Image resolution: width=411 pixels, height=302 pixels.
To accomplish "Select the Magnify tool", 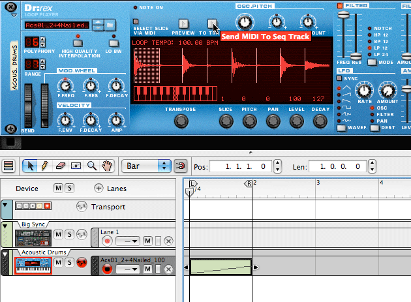I will click(92, 166).
